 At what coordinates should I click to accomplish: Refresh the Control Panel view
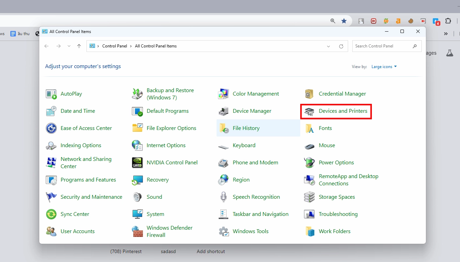click(x=341, y=46)
